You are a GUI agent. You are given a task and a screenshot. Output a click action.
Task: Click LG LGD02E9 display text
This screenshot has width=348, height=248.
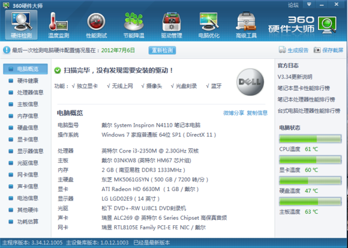point(131,199)
